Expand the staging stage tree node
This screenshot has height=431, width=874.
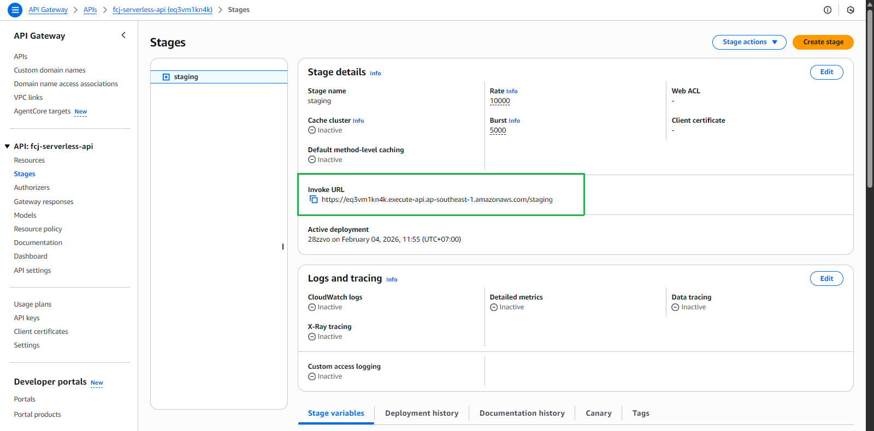(166, 77)
